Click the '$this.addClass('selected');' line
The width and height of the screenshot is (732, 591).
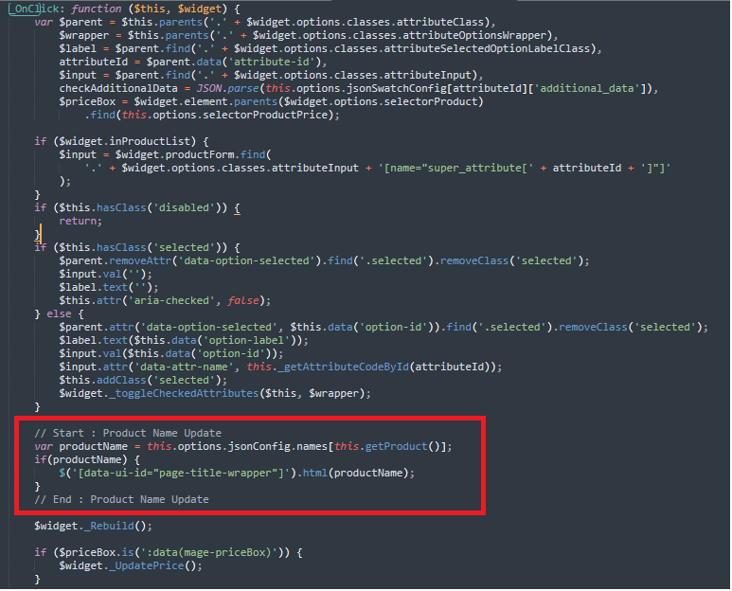tap(143, 380)
